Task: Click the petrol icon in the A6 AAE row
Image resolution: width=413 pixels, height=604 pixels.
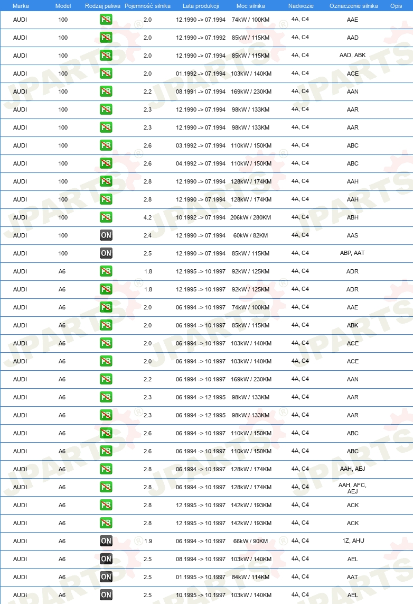Action: click(106, 307)
